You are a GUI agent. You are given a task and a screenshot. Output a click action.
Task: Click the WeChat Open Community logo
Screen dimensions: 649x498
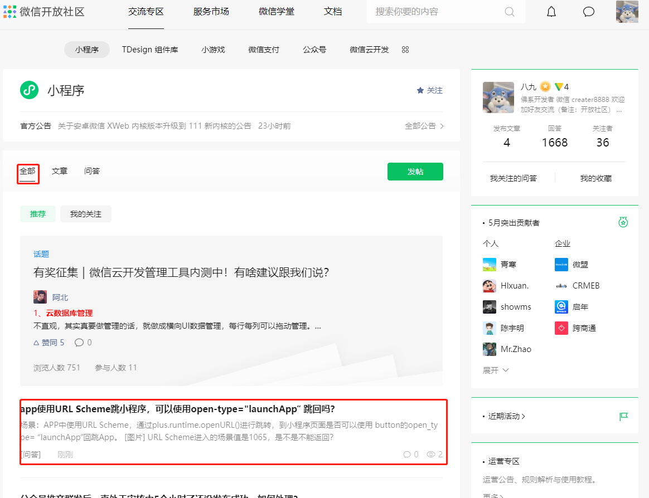(44, 12)
